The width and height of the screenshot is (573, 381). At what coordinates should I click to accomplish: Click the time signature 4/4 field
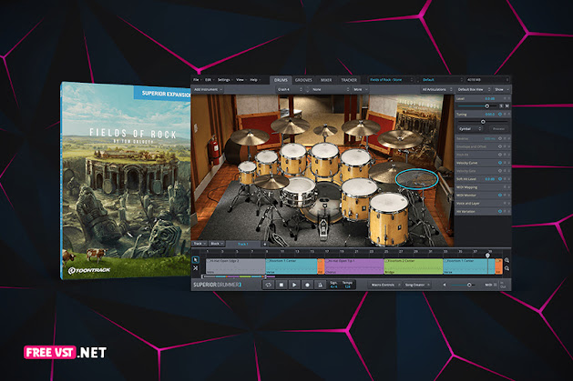coord(333,285)
